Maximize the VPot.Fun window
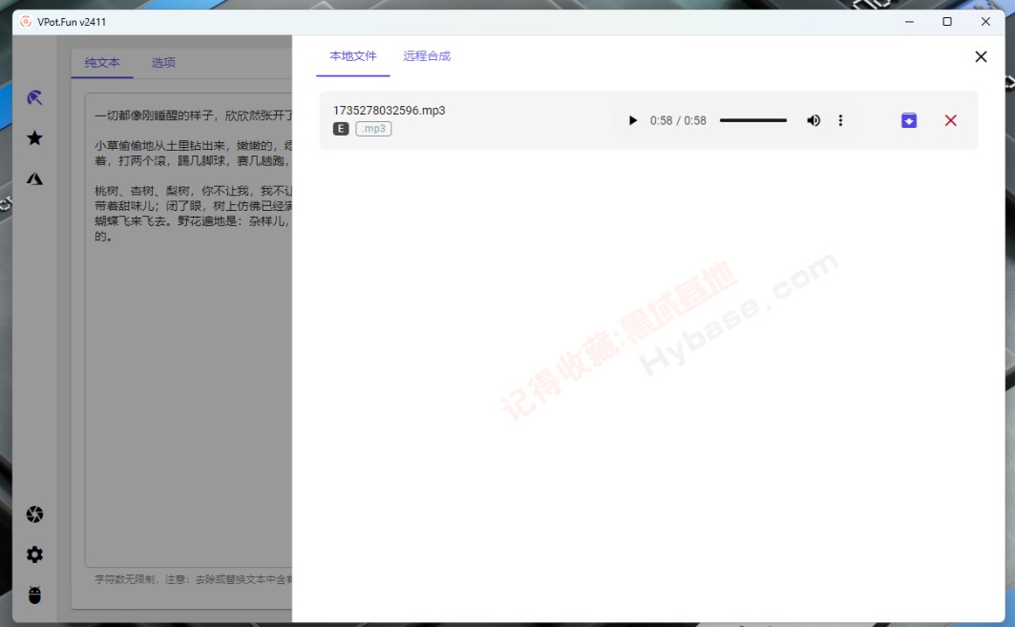The image size is (1015, 627). point(947,21)
